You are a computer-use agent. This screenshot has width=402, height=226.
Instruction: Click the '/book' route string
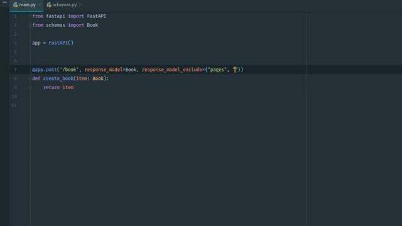tap(69, 70)
